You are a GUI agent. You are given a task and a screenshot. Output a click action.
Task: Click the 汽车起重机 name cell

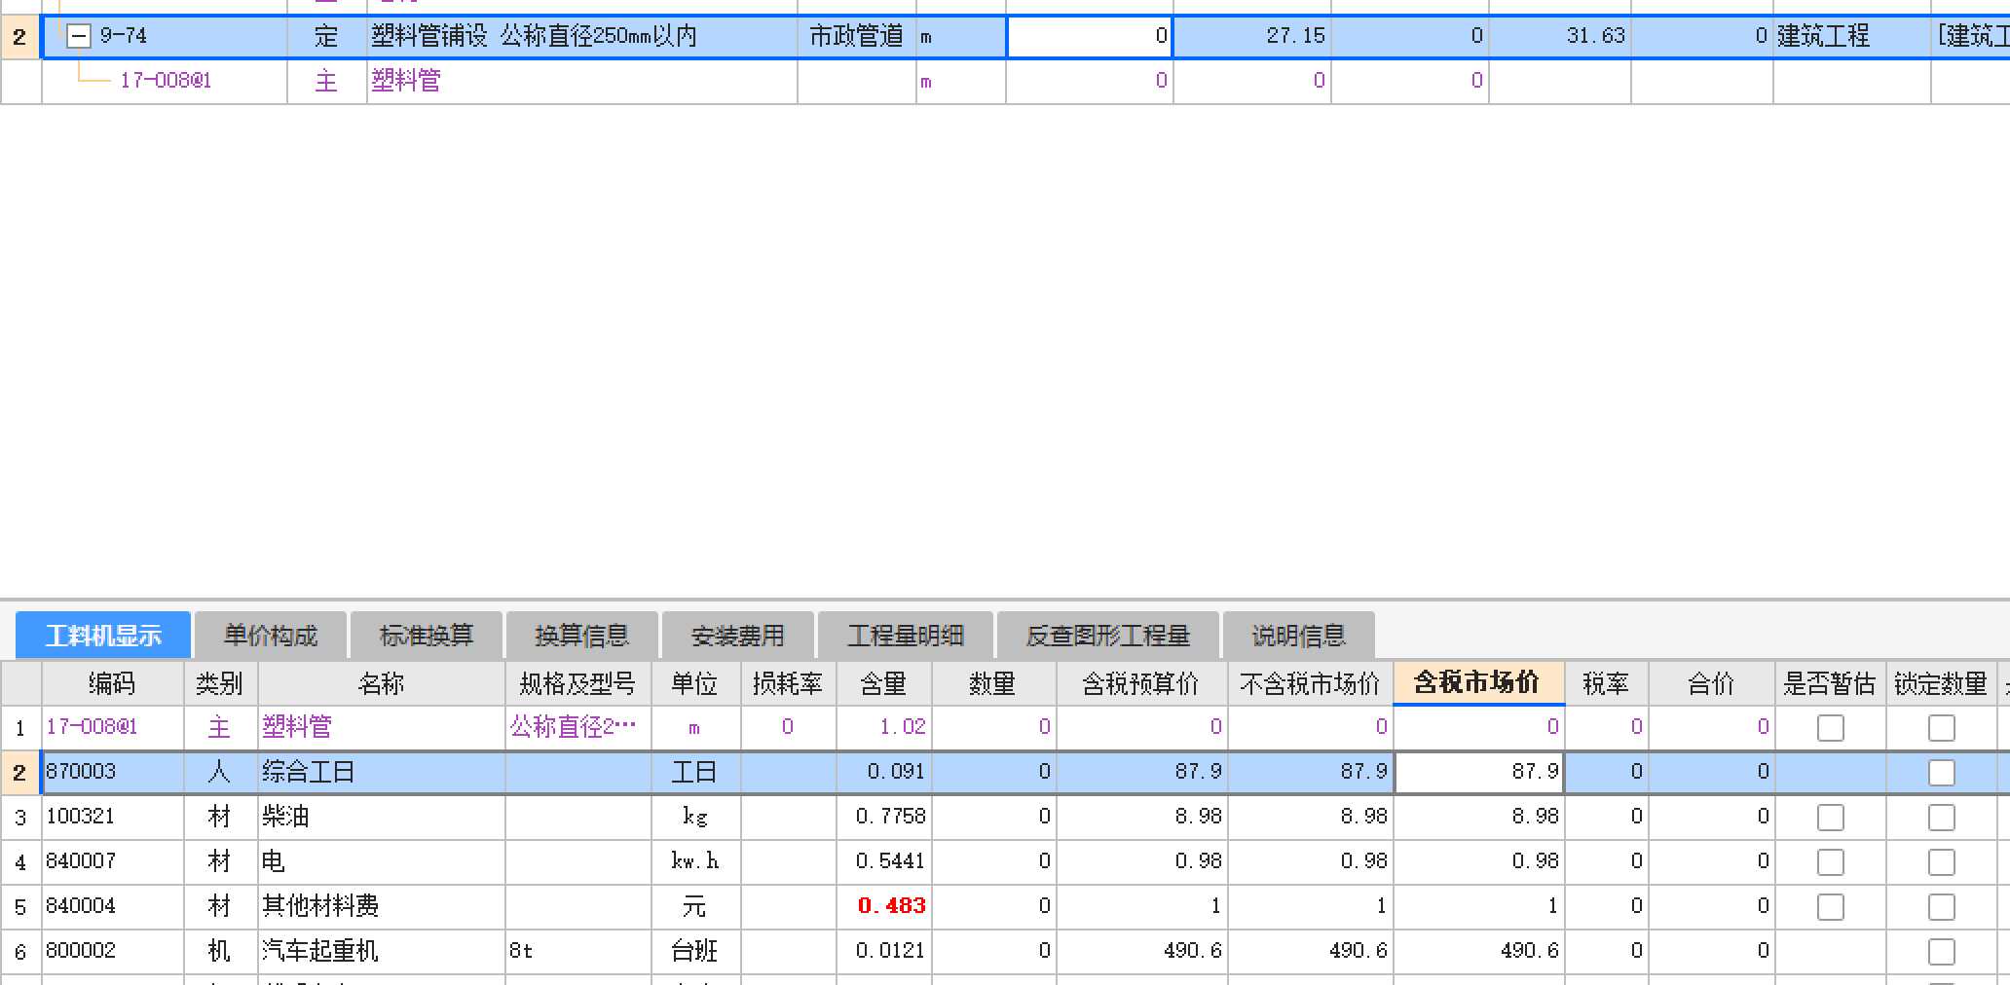pos(382,952)
